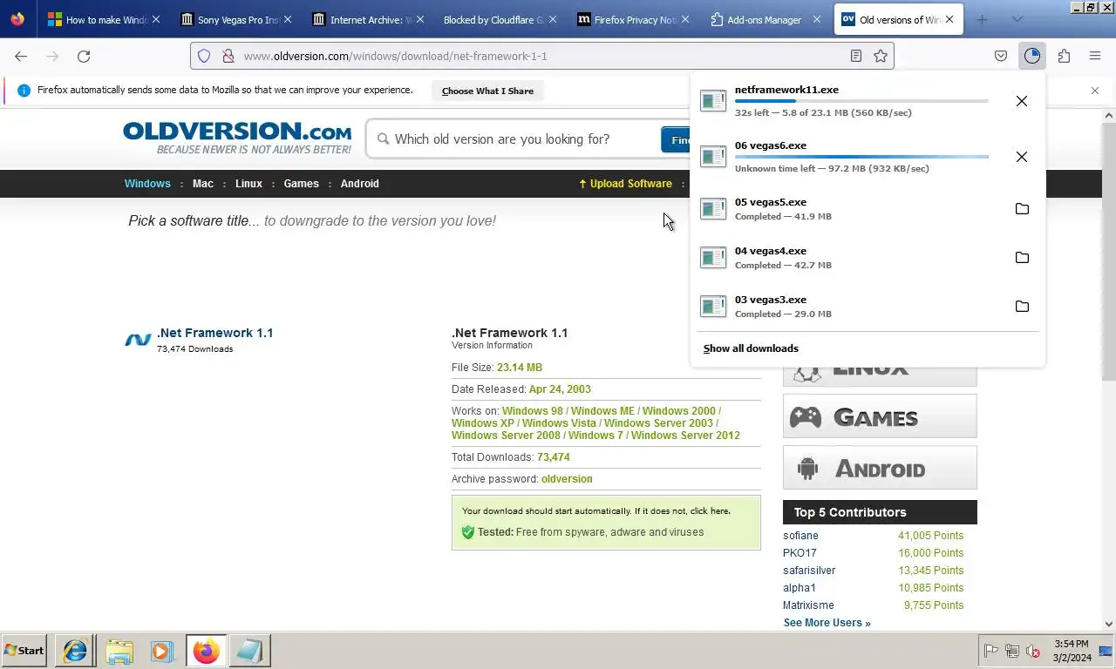
Task: Select Mac in site navigation
Action: click(x=203, y=184)
